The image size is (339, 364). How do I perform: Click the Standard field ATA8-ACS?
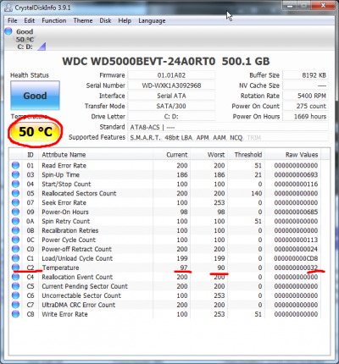pos(228,127)
